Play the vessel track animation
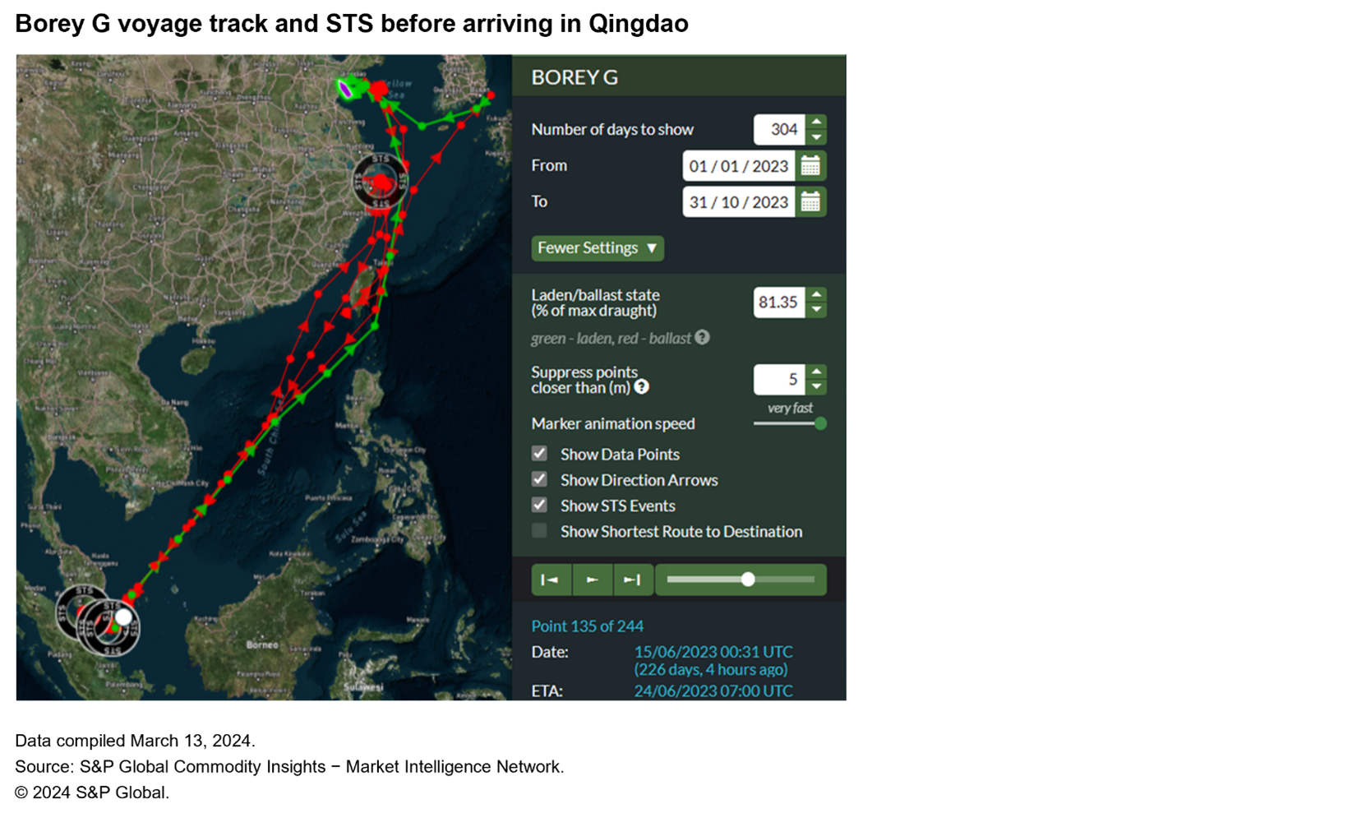Viewport: 1352px width, 813px height. [x=592, y=580]
